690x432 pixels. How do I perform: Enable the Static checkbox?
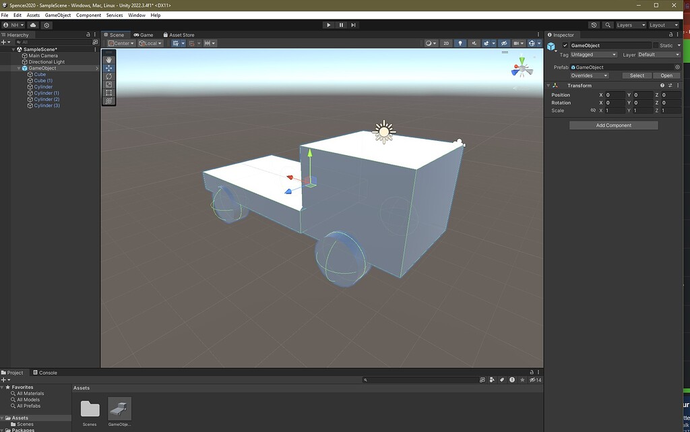click(x=656, y=46)
